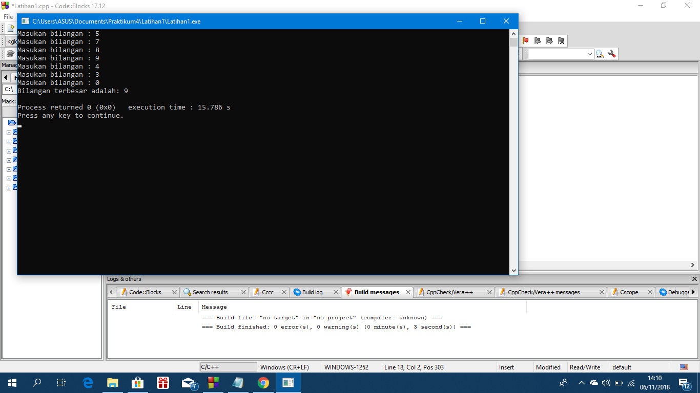Image resolution: width=700 pixels, height=393 pixels.
Task: Toggle bookmark using the red flag icon
Action: [525, 40]
